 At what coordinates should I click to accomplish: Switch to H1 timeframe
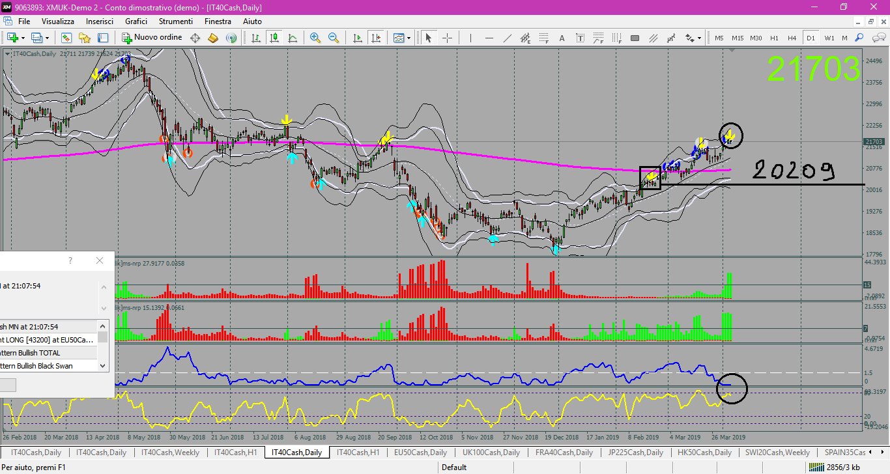[774, 38]
